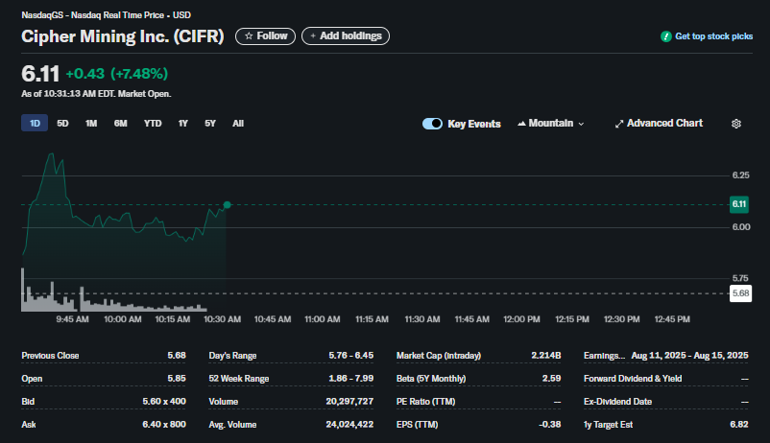Click the 10:30 AM time axis label
770x443 pixels.
click(223, 319)
